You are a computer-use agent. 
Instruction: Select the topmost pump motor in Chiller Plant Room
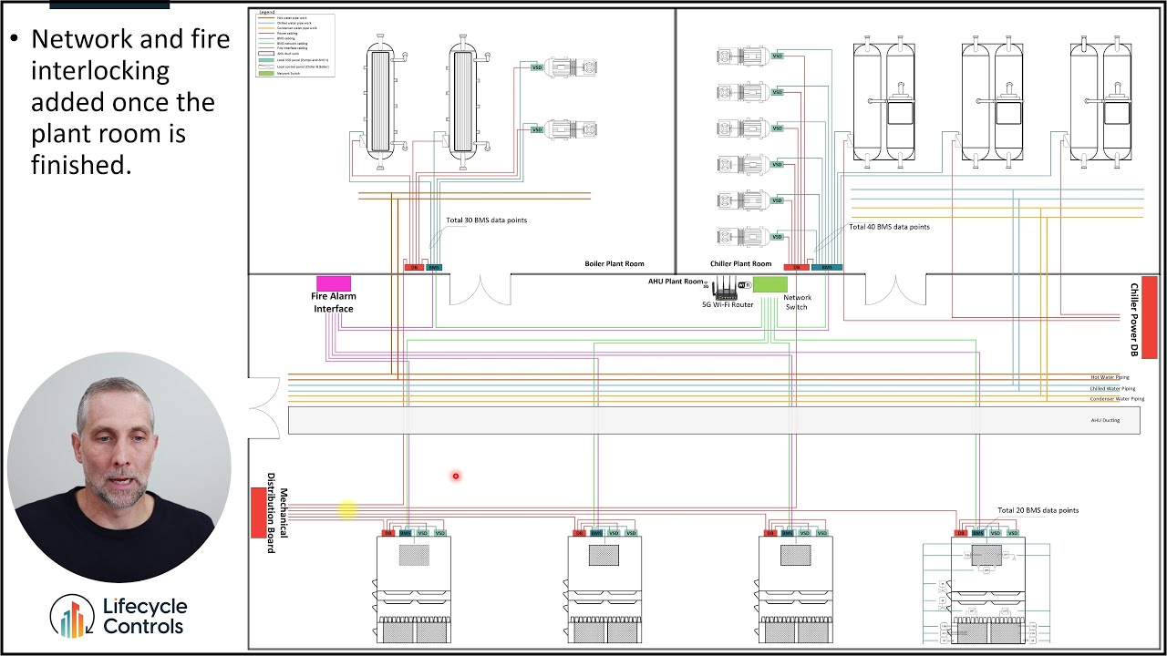point(743,56)
